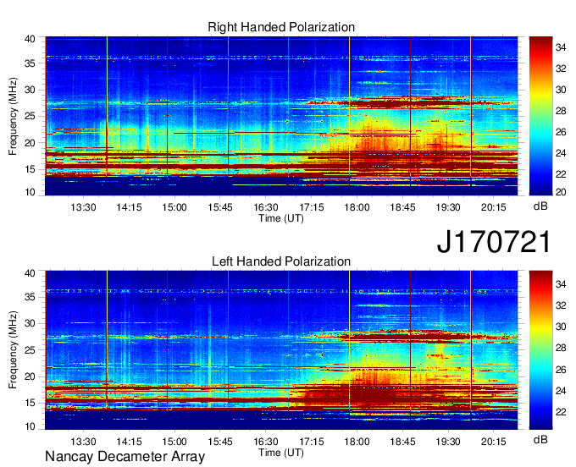Screen dimensions: 576x467
Task: Click "Frequency (MHz)" label of Right Handed plot
Action: click(13, 116)
